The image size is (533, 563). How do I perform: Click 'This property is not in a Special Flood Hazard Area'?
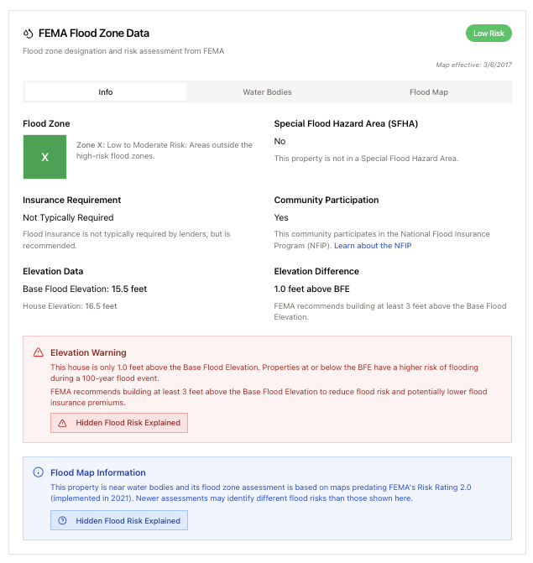[366, 159]
